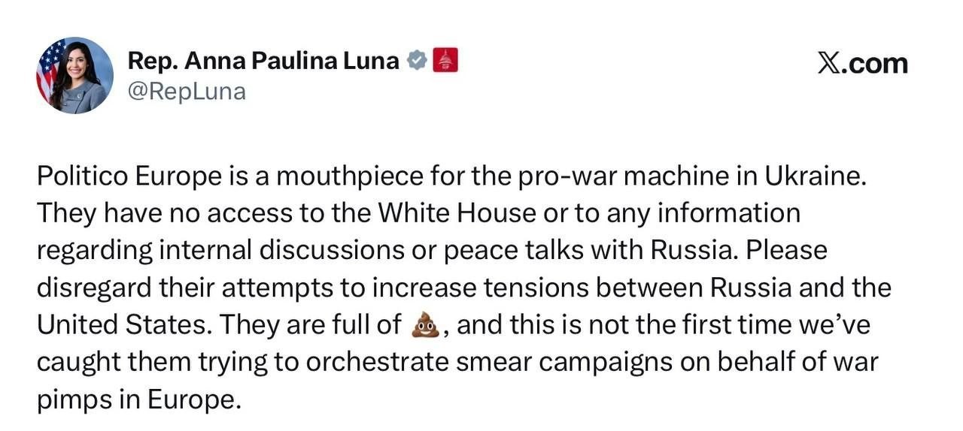Open the @RepLuna handle link
Screen dimensions: 963x431
pyautogui.click(x=187, y=92)
